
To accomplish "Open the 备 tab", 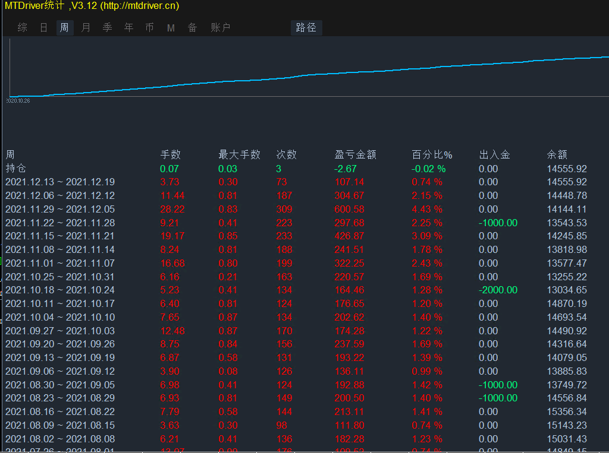I will [193, 27].
